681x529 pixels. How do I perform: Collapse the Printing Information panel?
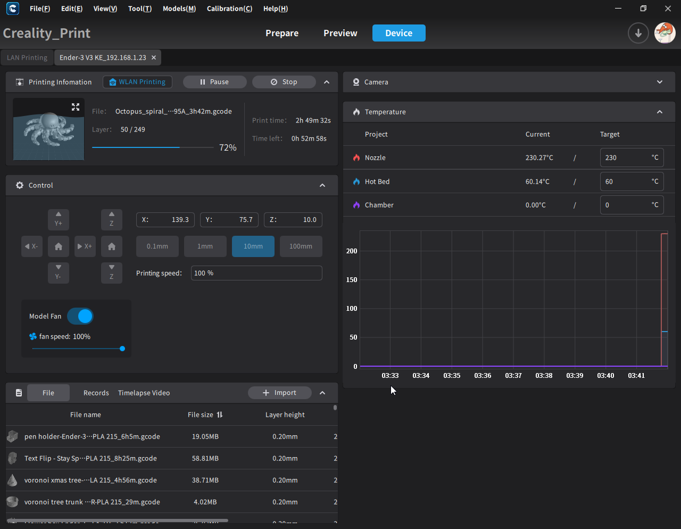click(327, 82)
